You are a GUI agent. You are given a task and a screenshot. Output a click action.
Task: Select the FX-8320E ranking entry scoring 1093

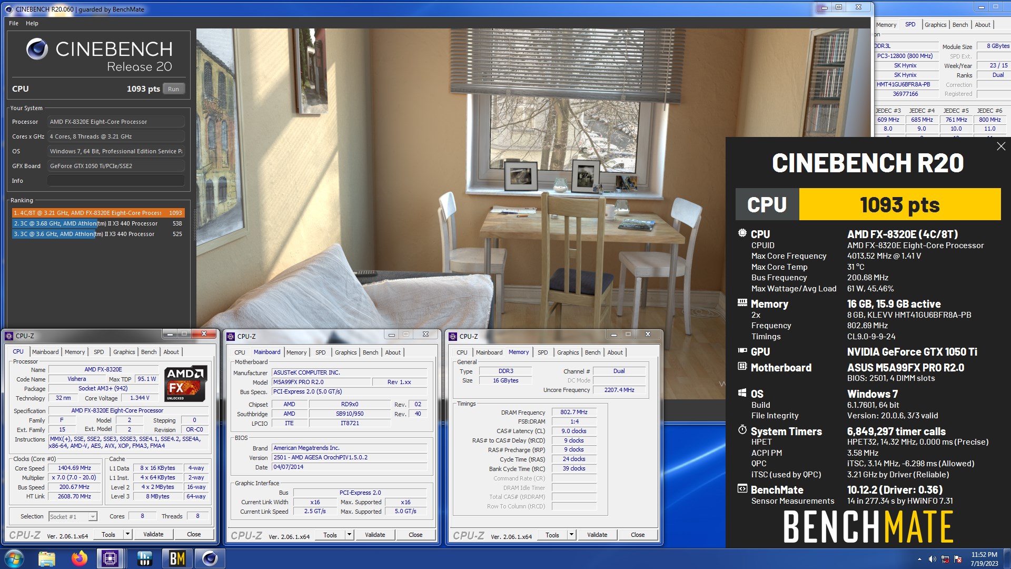pyautogui.click(x=98, y=213)
